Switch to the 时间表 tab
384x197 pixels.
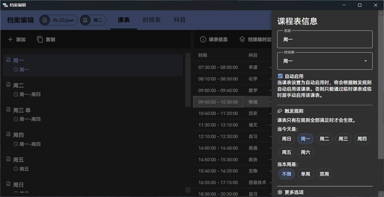pos(152,20)
